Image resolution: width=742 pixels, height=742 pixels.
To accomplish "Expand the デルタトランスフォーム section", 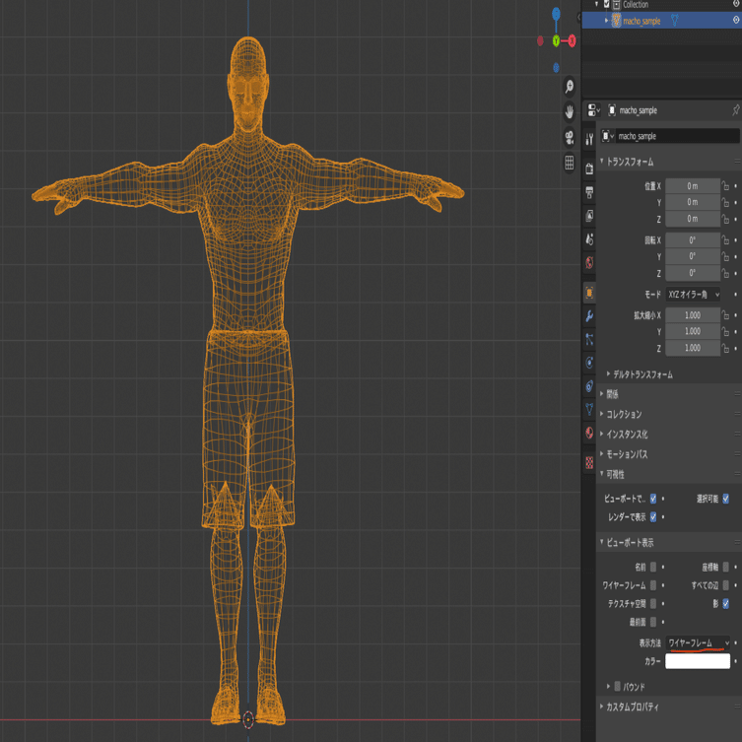I will tap(642, 374).
